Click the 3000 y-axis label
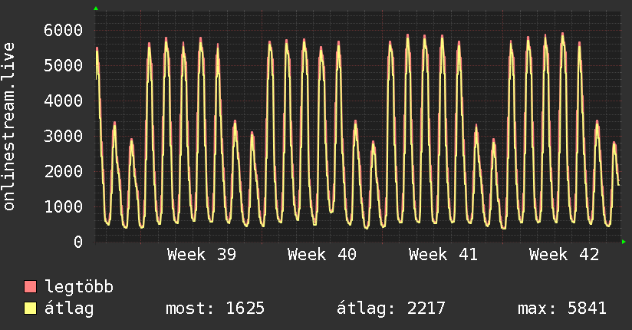Image resolution: width=632 pixels, height=330 pixels. 64,136
